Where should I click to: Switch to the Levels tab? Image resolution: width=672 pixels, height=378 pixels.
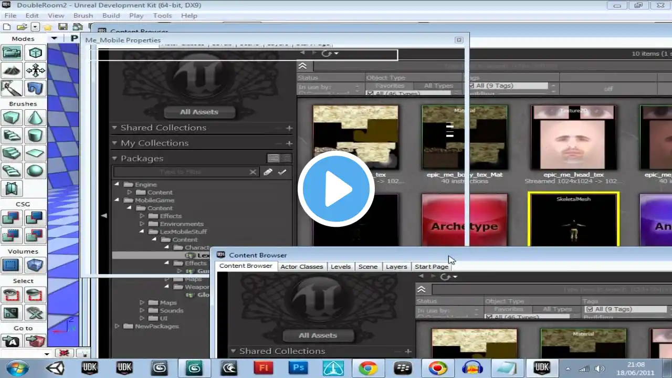(341, 266)
